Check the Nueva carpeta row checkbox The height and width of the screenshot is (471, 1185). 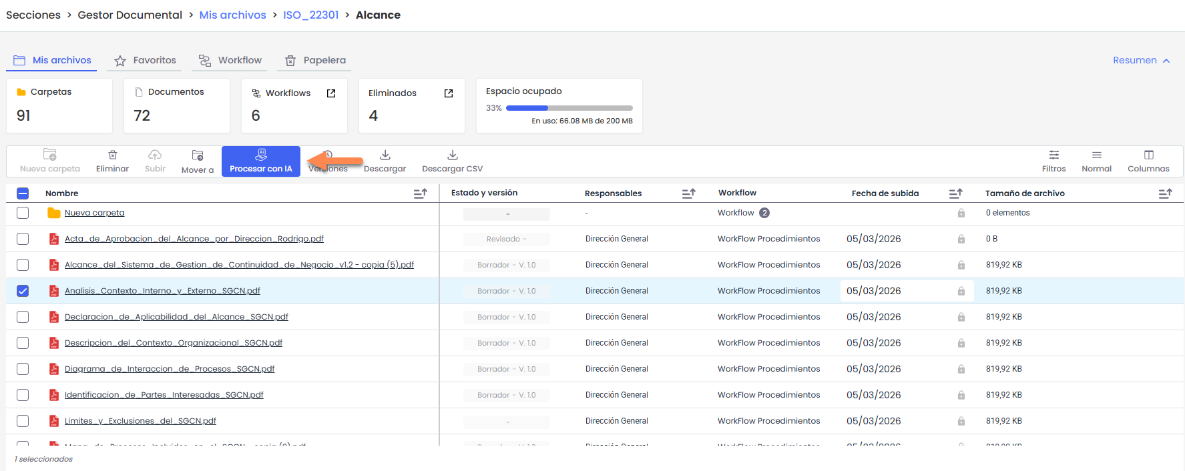(x=23, y=213)
